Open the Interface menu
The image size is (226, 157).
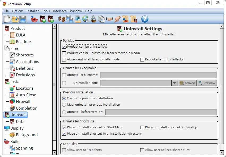point(60,11)
